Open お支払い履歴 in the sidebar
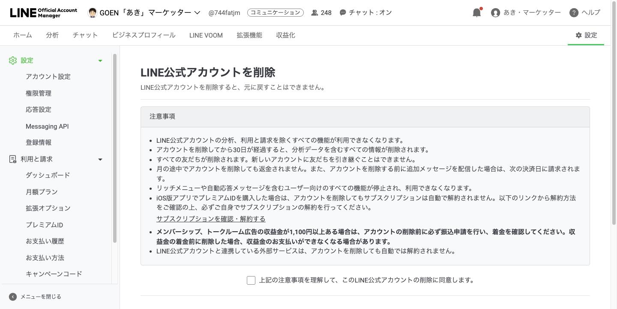The height and width of the screenshot is (309, 617). (x=45, y=241)
